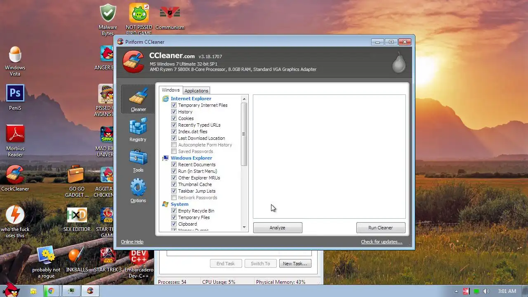Screen dimensions: 528x297
Task: Uncheck Cookies checkbox
Action: 174,118
